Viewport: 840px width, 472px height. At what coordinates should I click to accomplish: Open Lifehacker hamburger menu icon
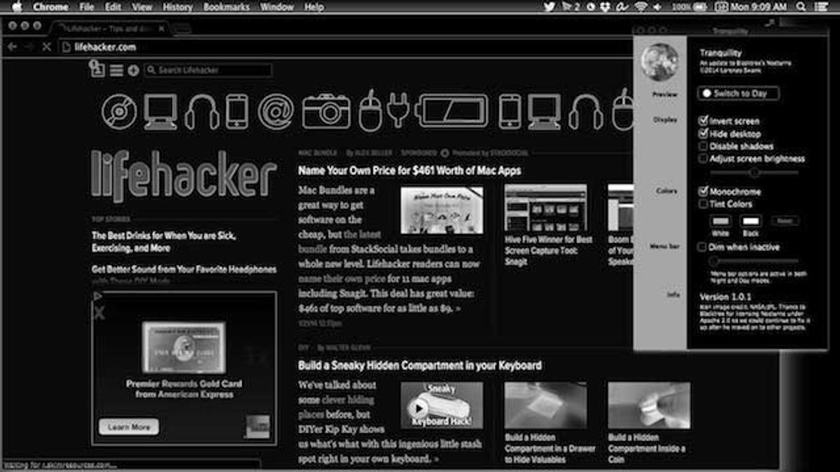click(x=116, y=70)
